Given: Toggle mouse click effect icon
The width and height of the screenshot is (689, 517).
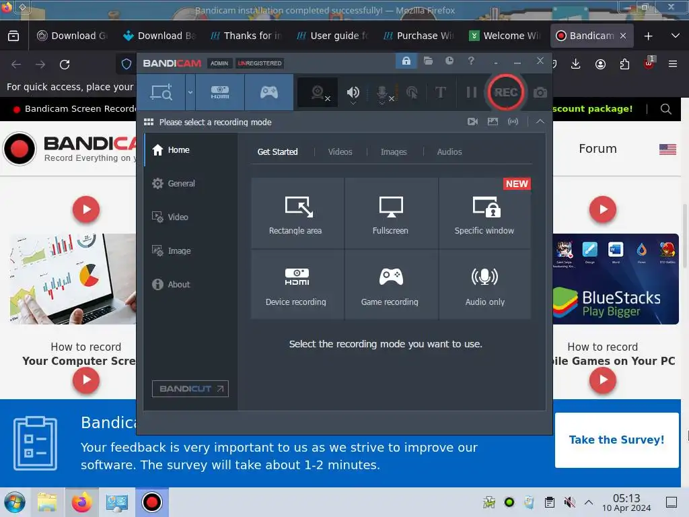Looking at the screenshot, I should (412, 93).
